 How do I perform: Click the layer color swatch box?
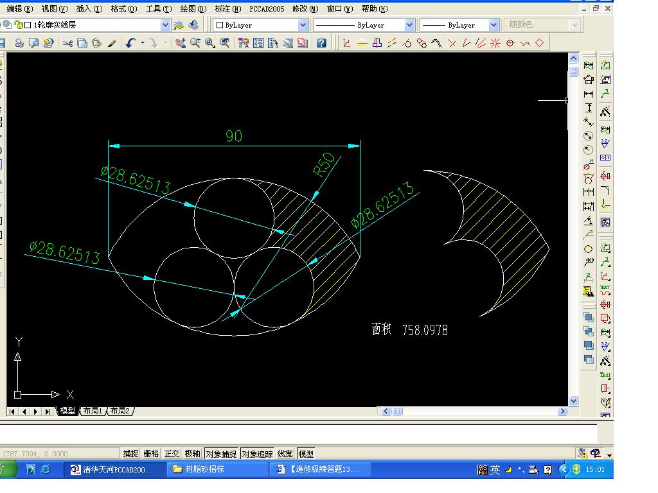coord(28,25)
